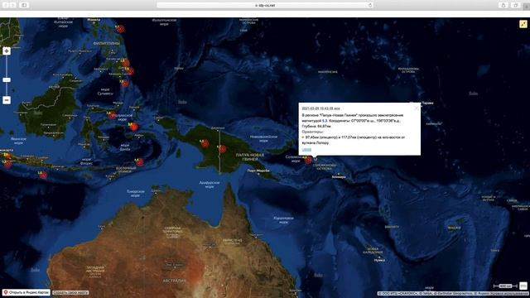The image size is (530, 298).
Task: Select the earthquake marker in western Papua
Action: coord(205,144)
